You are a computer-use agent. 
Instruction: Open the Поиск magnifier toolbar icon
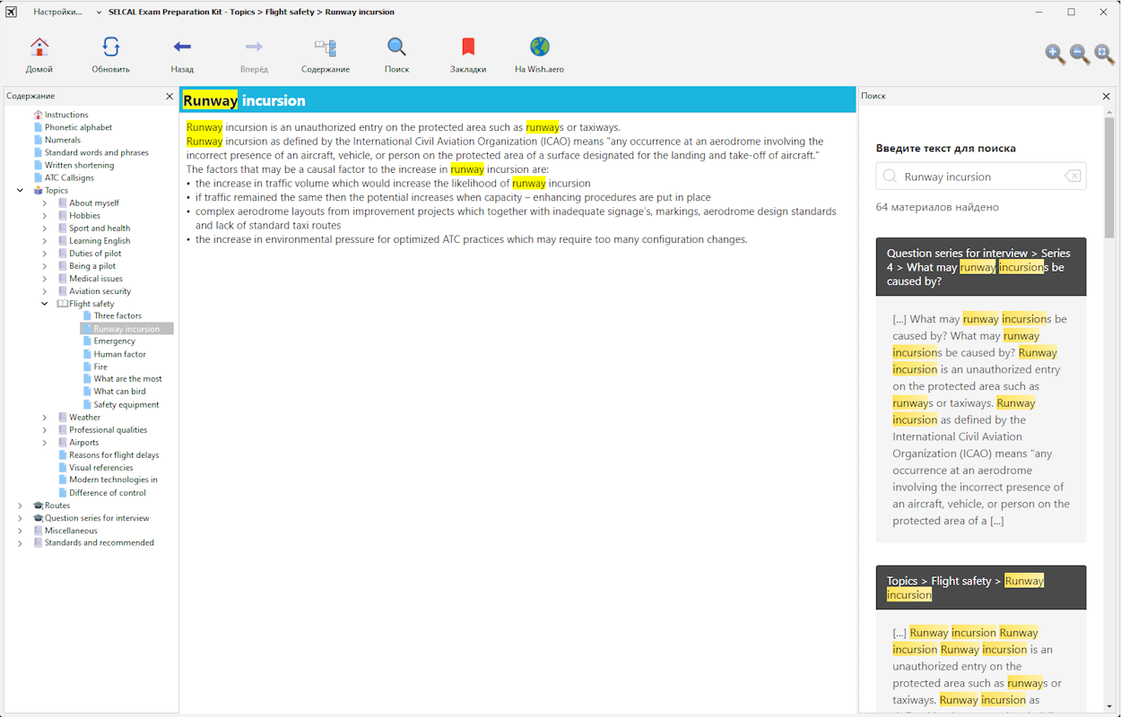(x=396, y=48)
